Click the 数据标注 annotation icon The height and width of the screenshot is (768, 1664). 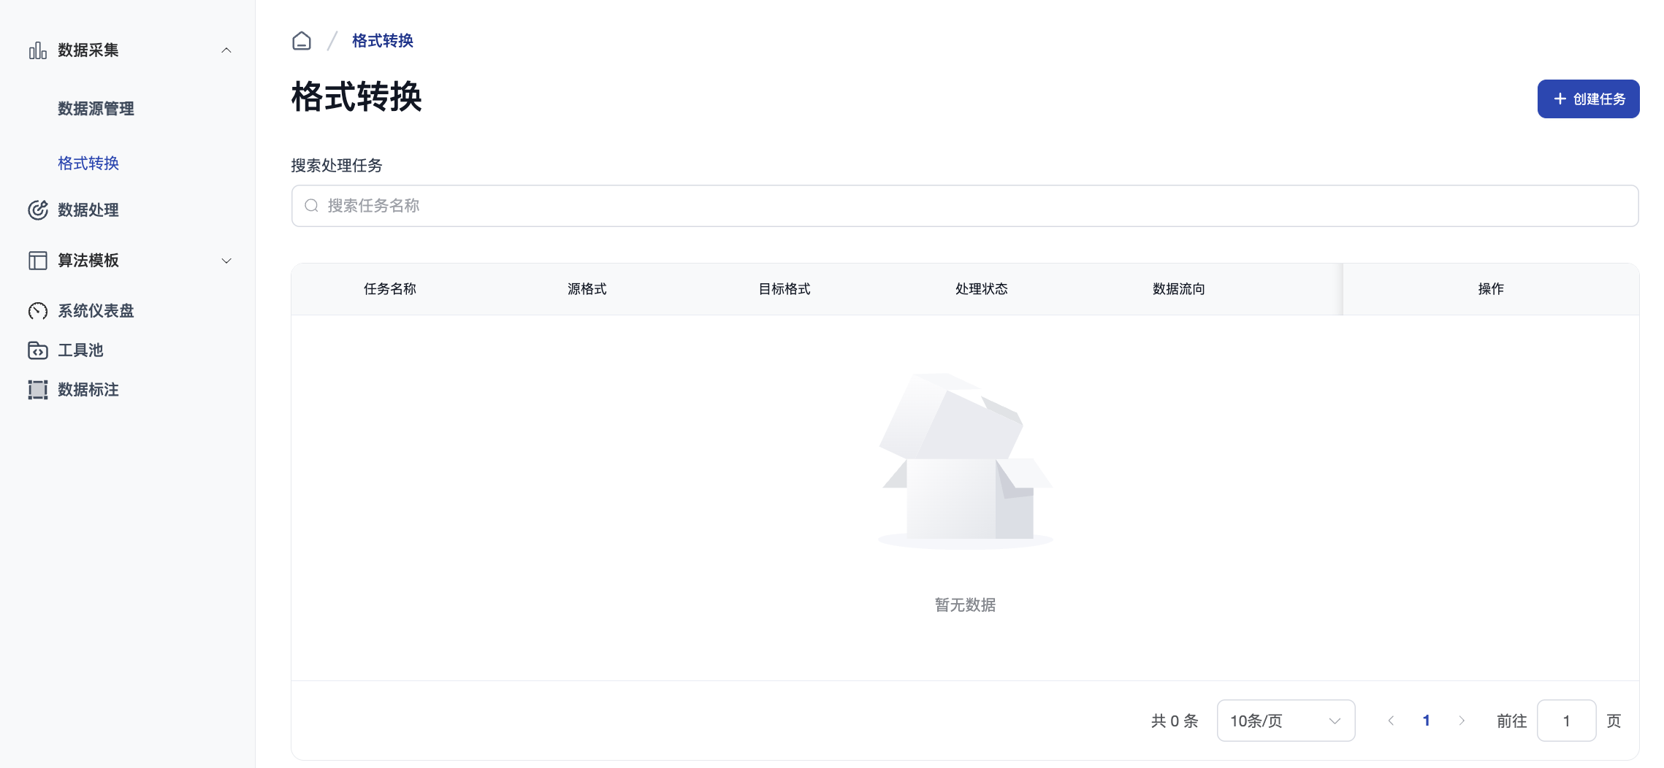pyautogui.click(x=38, y=390)
